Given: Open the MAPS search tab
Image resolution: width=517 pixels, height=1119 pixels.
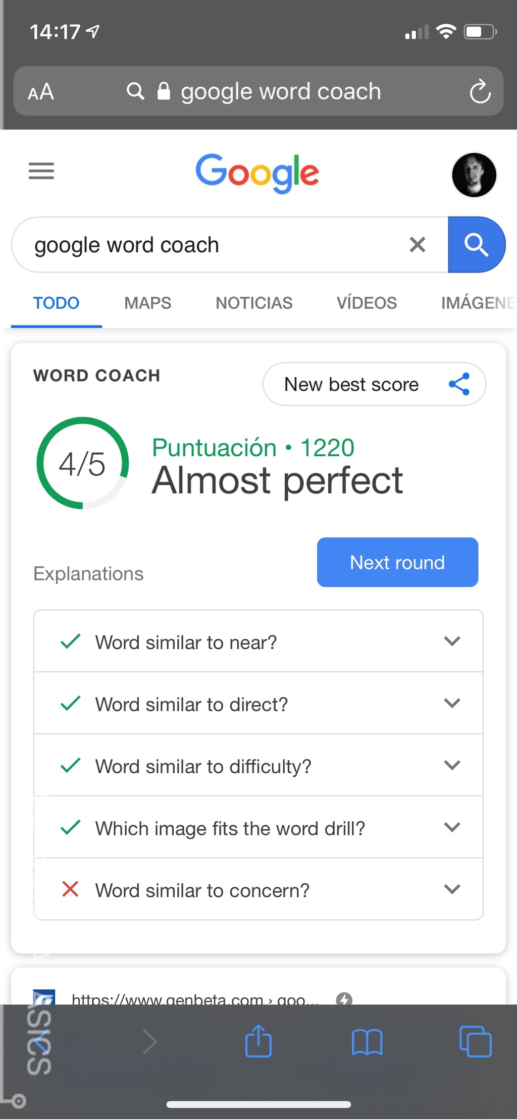Looking at the screenshot, I should 147,303.
